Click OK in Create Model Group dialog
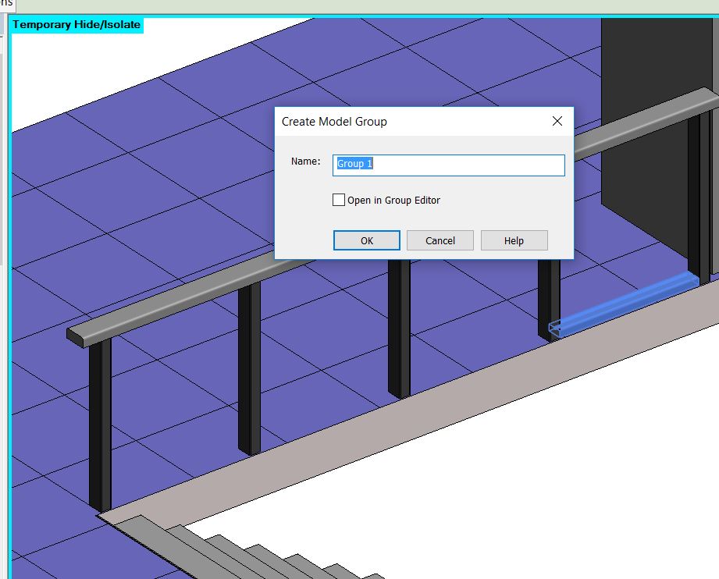The image size is (719, 579). (366, 240)
